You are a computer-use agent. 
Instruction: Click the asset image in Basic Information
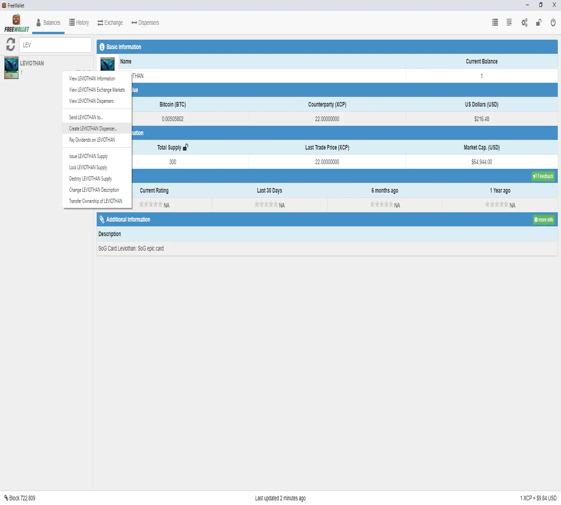coord(108,64)
